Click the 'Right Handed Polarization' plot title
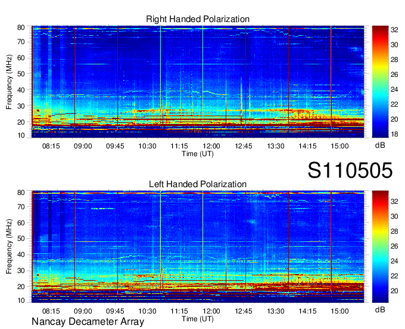 (198, 19)
